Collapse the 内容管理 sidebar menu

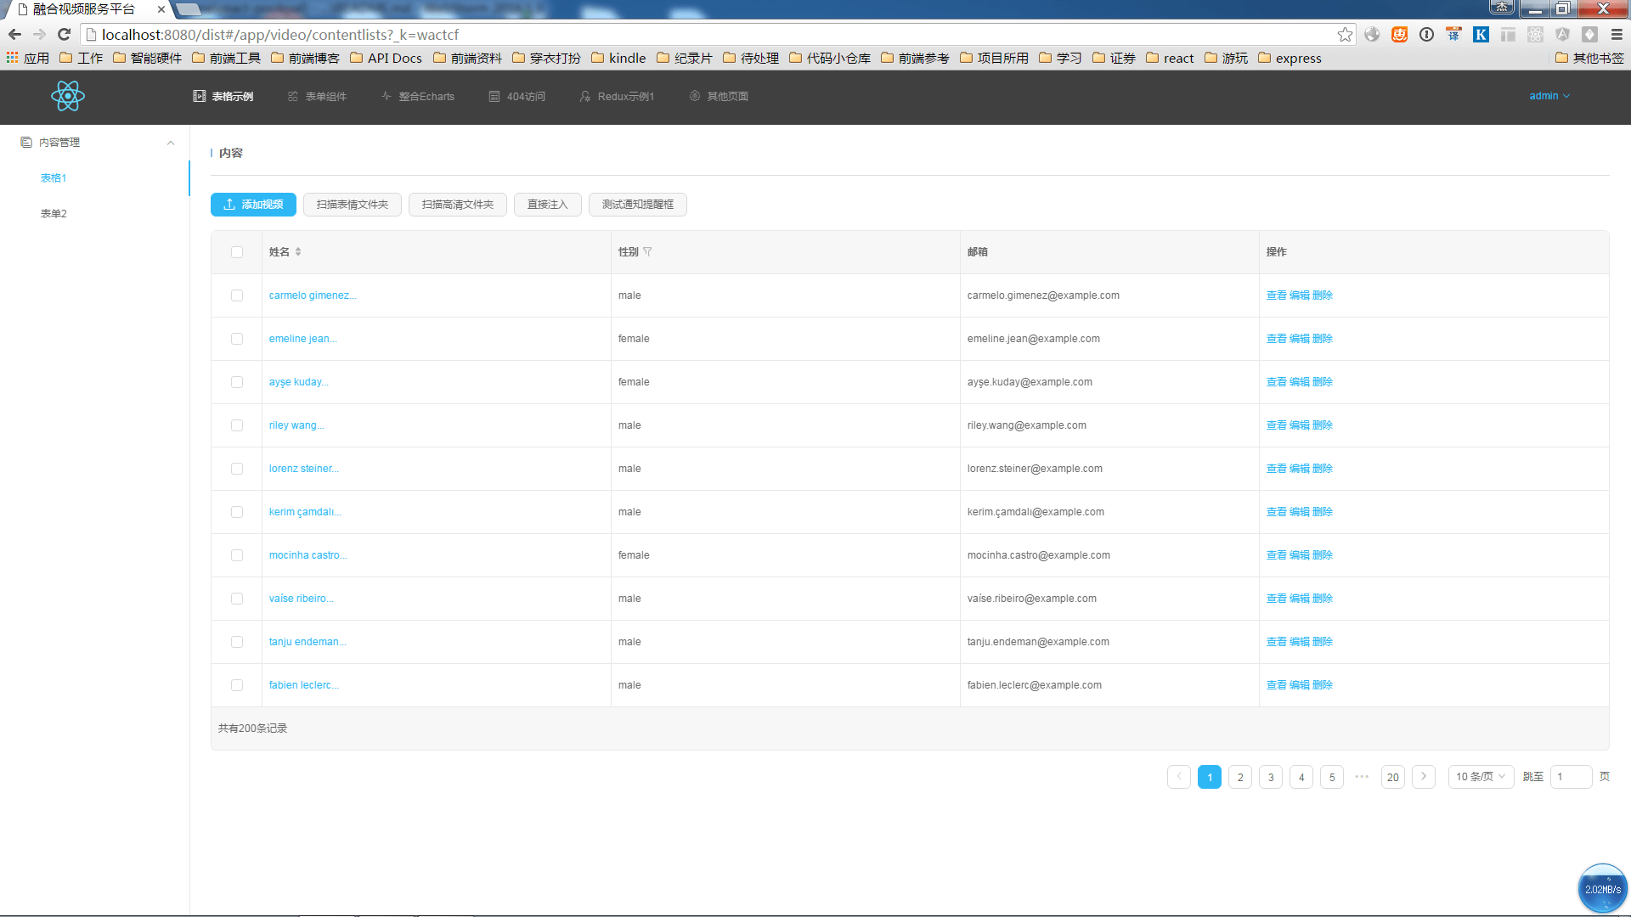click(x=171, y=143)
